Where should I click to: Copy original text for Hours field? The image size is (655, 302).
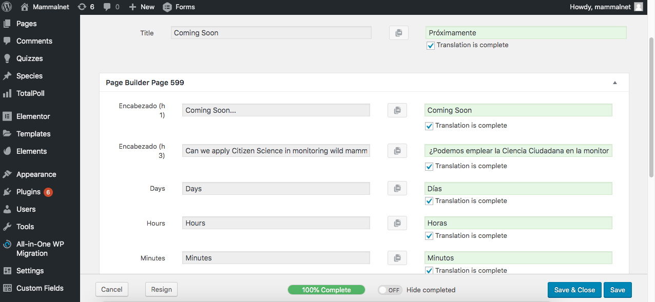tap(397, 223)
